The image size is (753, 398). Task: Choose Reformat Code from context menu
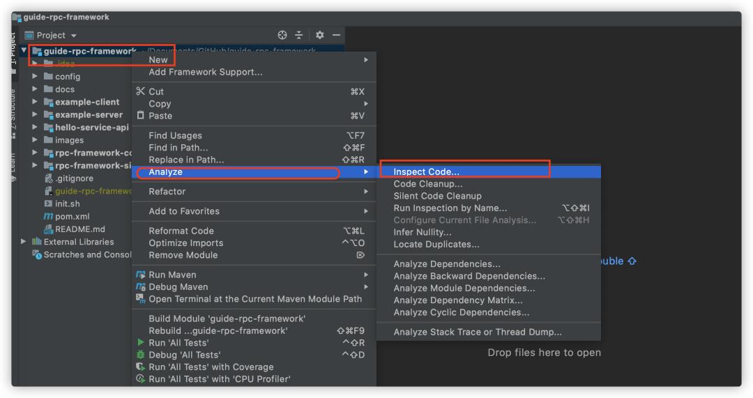181,231
